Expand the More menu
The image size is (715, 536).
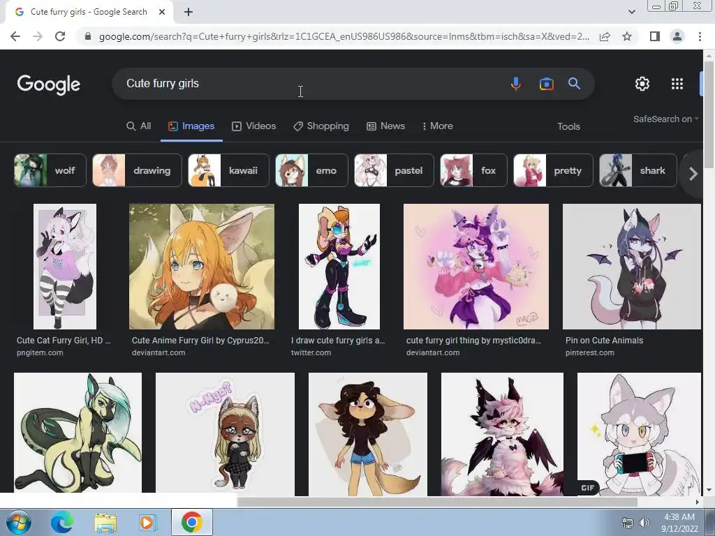(438, 126)
